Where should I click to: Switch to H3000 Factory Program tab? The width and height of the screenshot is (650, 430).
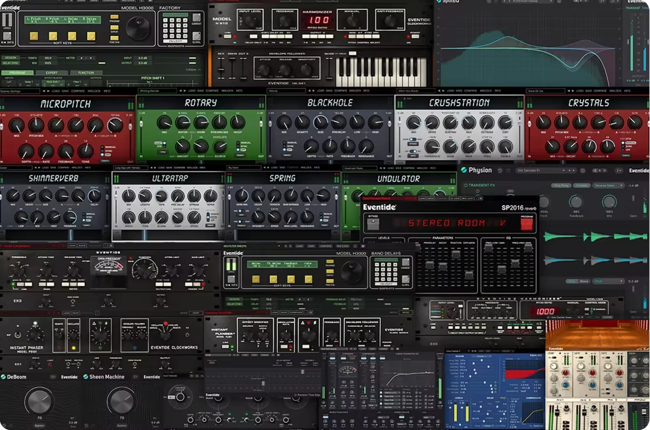point(17,73)
